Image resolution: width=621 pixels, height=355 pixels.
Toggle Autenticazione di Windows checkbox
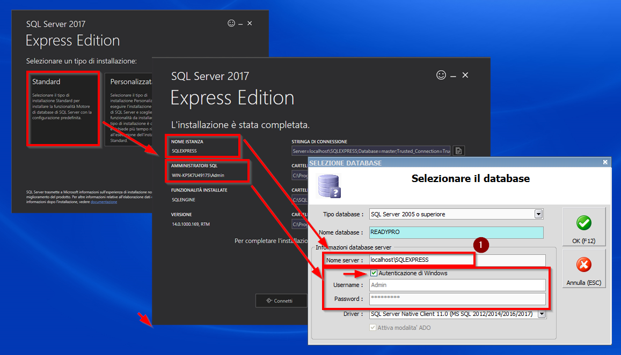[x=374, y=273]
